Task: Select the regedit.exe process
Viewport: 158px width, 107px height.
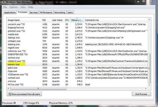Action: (77, 48)
